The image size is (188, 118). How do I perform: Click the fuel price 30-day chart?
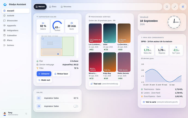click(x=162, y=74)
